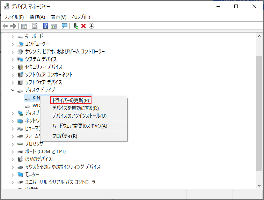The image size is (264, 200).
Task: Click the Back arrow toolbar icon
Action: 5,26
